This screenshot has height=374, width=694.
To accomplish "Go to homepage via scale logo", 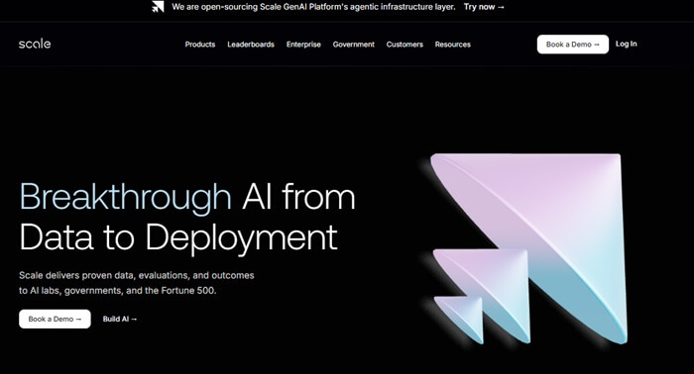I will pyautogui.click(x=35, y=44).
